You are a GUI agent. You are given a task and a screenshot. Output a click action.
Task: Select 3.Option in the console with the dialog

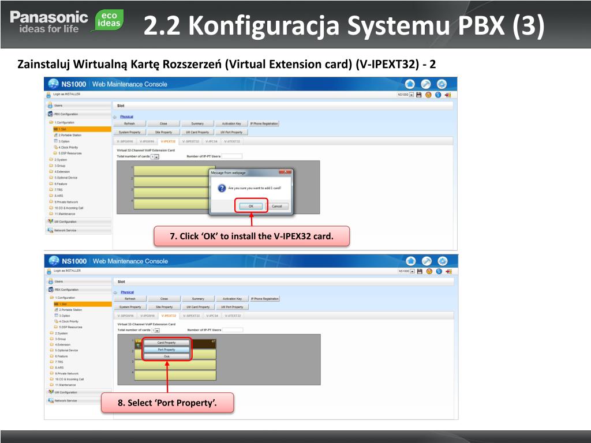pos(63,141)
